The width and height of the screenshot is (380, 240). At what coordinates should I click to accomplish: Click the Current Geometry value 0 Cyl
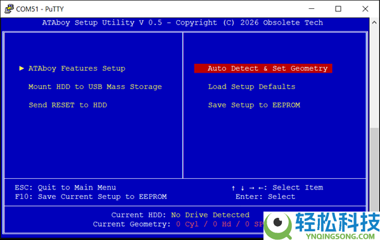click(187, 224)
